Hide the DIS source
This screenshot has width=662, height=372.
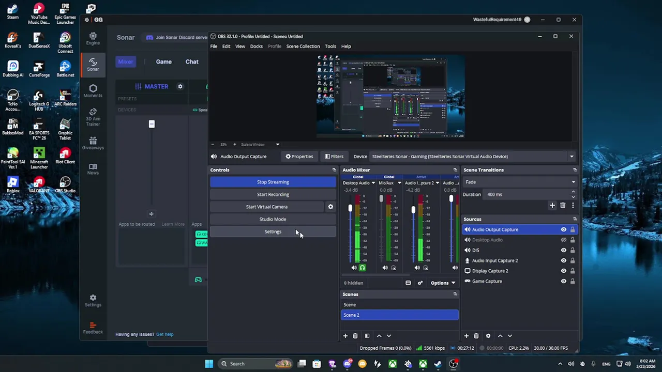[563, 250]
